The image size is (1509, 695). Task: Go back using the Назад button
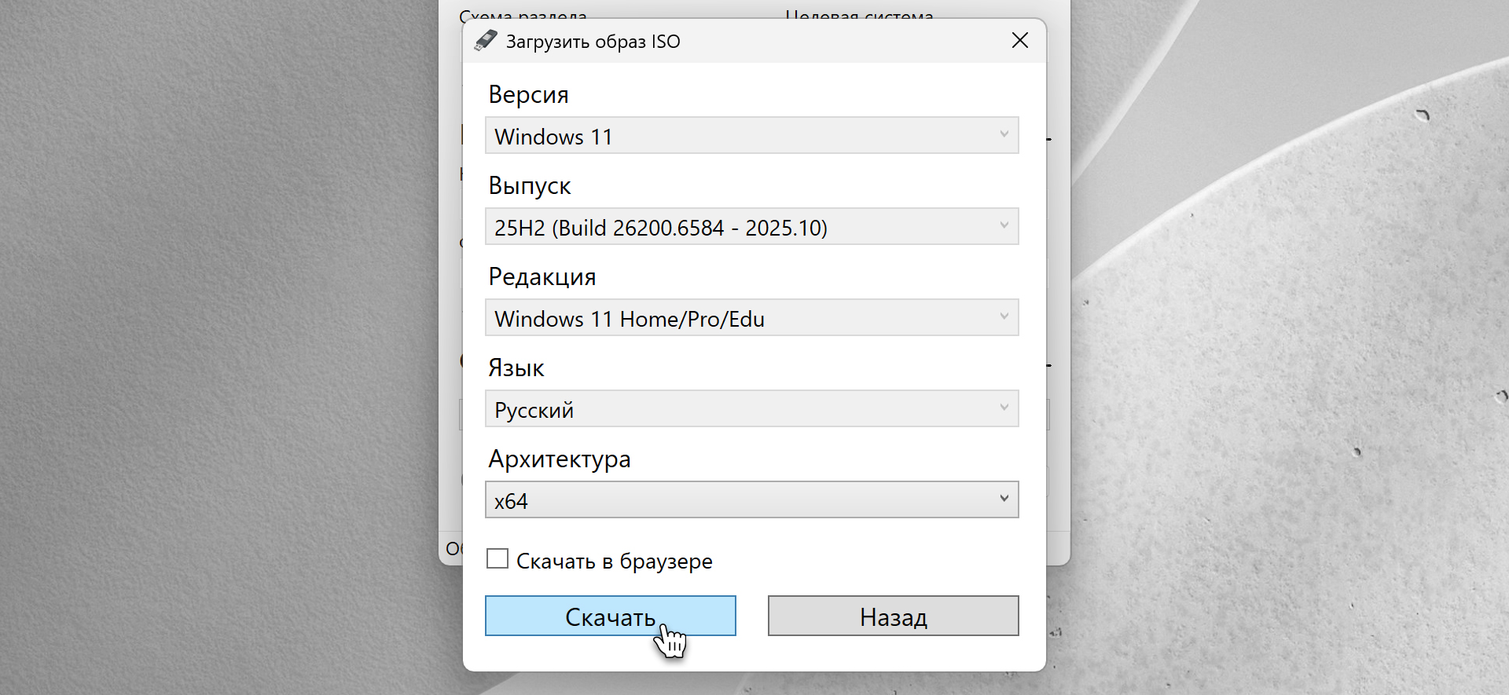pos(893,616)
